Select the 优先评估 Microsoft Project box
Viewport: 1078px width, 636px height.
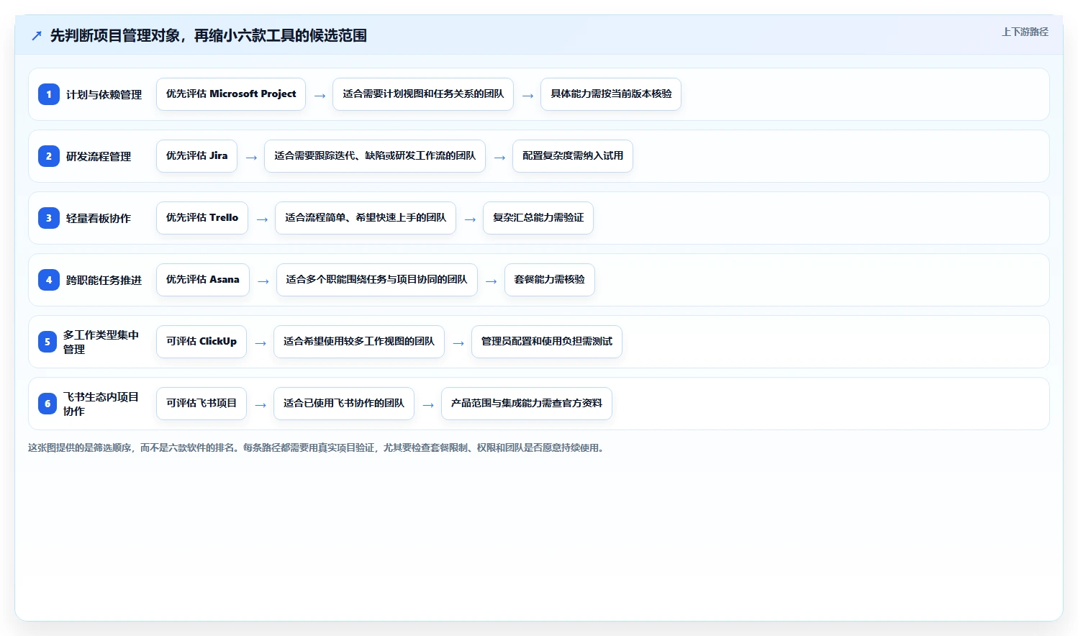[231, 94]
